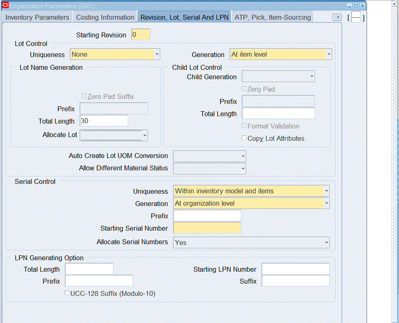
Task: Click inside the Total Length field showing 30
Action: 103,121
